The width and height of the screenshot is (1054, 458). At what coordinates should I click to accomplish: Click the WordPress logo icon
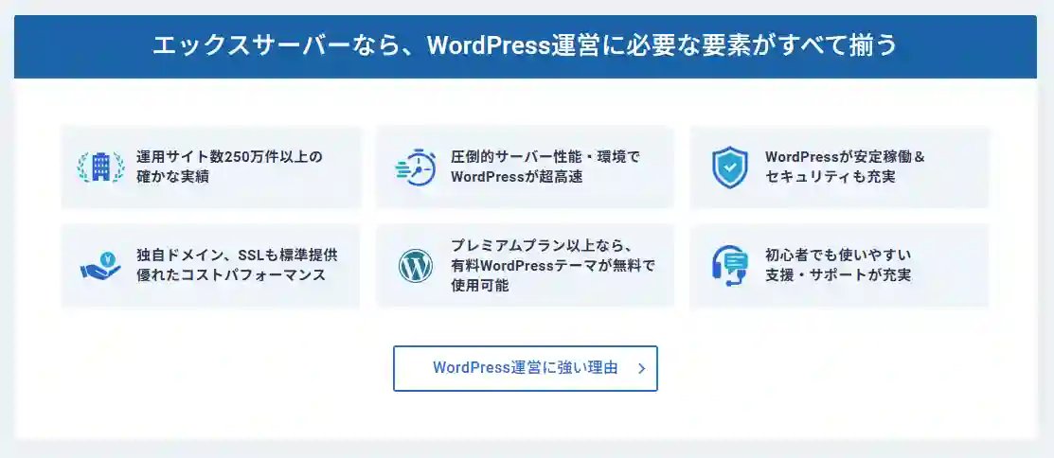point(415,266)
